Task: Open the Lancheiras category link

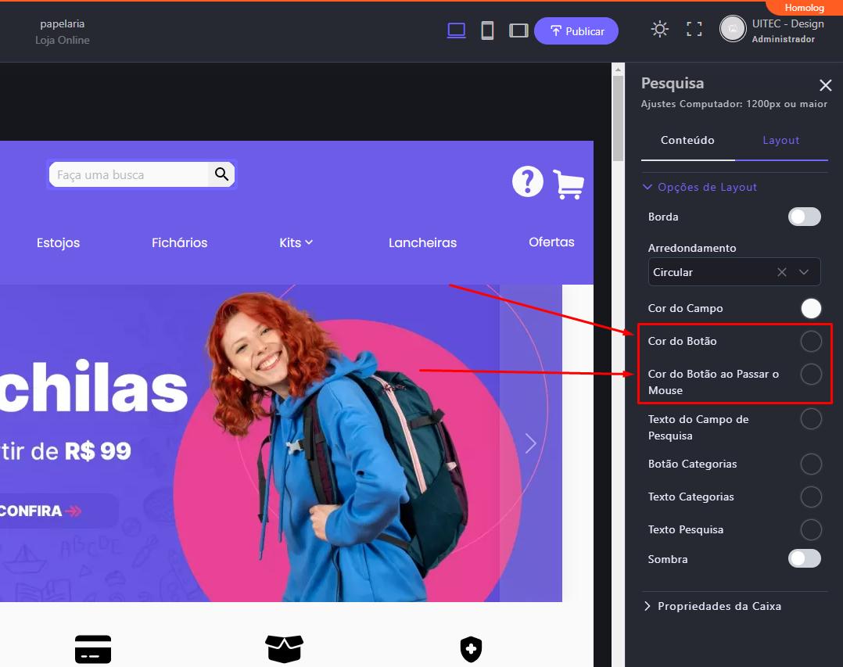Action: [x=422, y=242]
